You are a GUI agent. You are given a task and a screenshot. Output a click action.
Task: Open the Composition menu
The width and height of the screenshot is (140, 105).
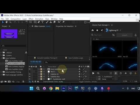pos(16,19)
